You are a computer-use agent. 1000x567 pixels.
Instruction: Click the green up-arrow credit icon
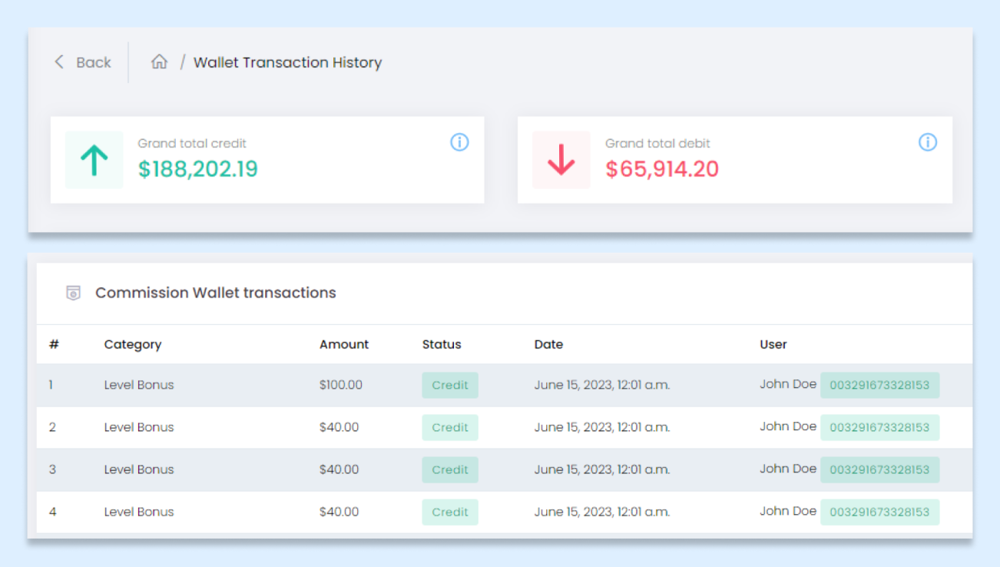pyautogui.click(x=94, y=160)
